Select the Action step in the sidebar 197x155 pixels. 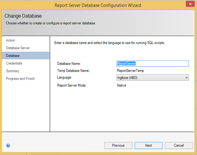(x=10, y=40)
